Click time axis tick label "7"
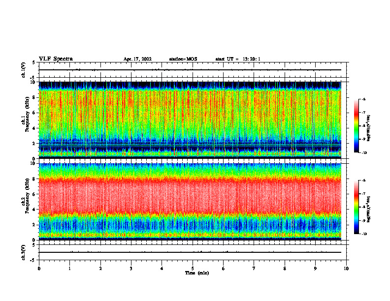Screen dimensions: 390x301 pos(254,269)
